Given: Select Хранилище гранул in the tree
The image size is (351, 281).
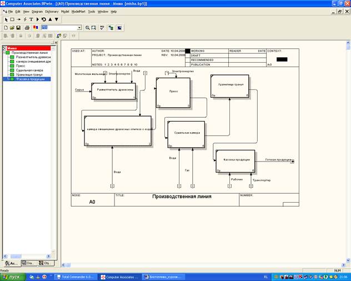Looking at the screenshot, I should 29,74.
